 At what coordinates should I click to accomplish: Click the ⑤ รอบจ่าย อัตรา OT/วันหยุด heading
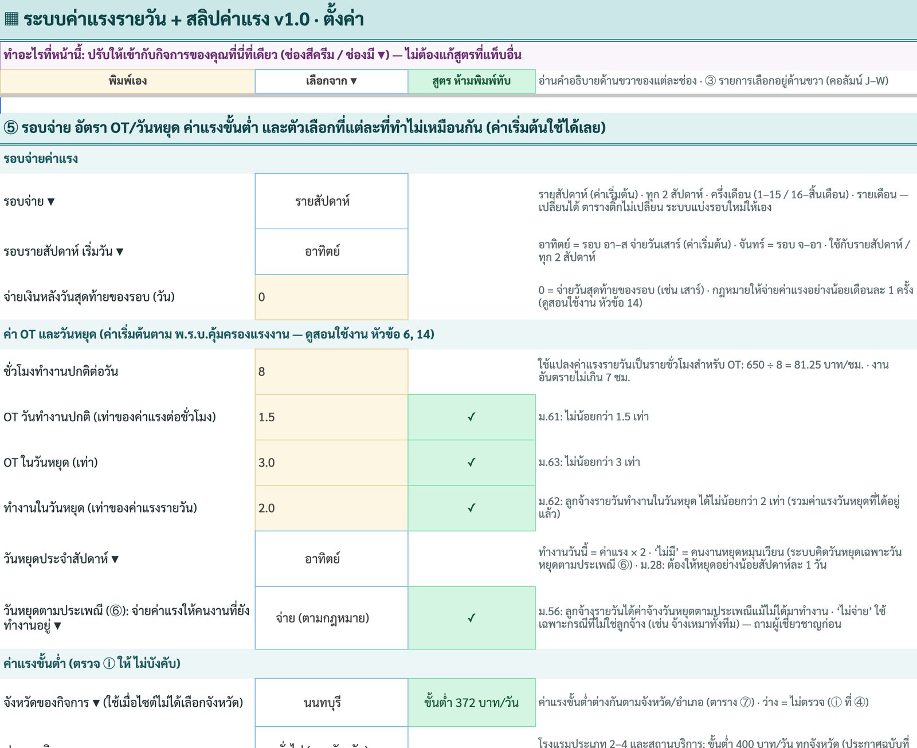(x=304, y=127)
